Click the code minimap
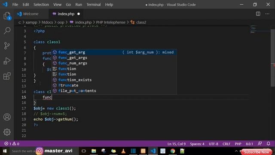The width and height of the screenshot is (275, 155). 260,29
